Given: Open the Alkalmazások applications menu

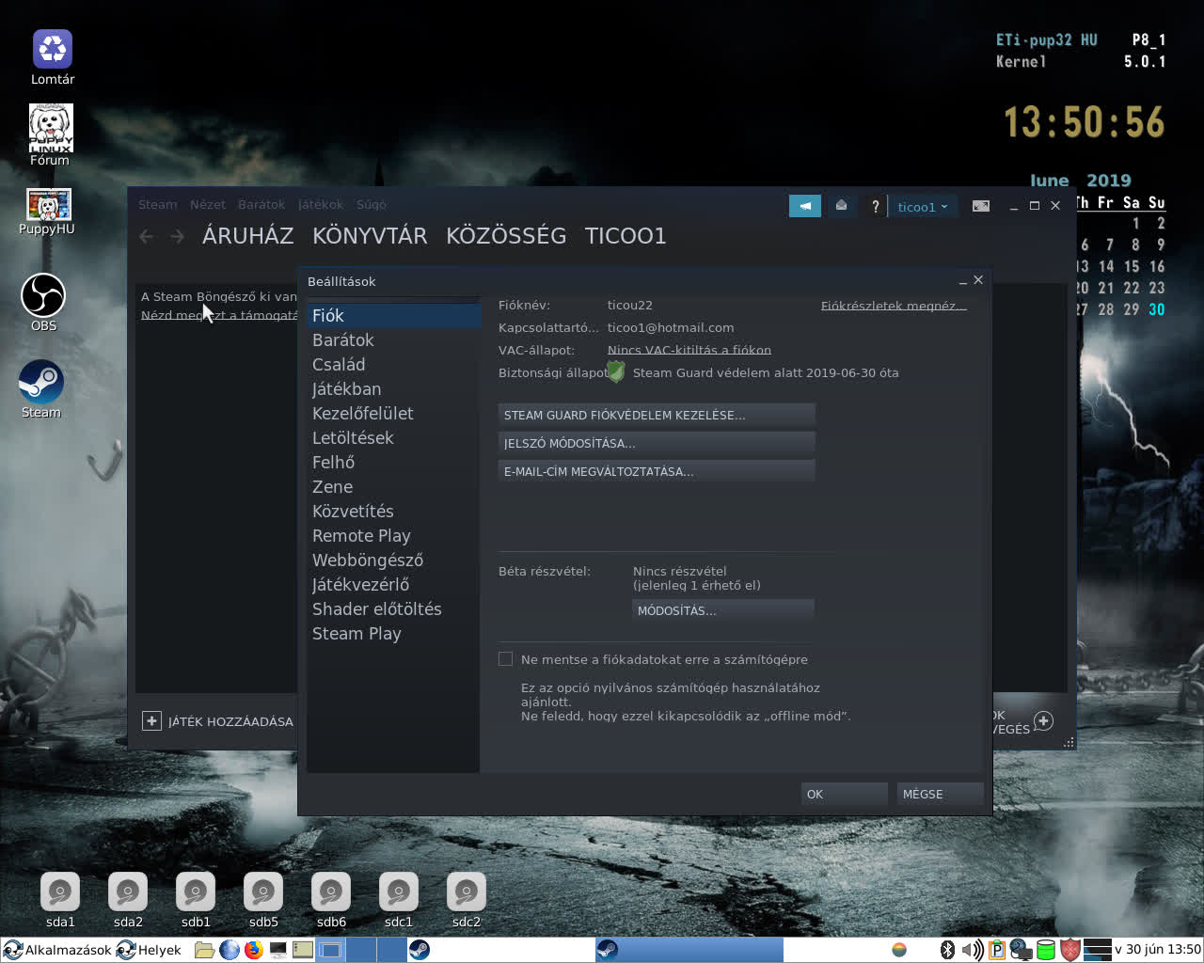Looking at the screenshot, I should click(57, 950).
